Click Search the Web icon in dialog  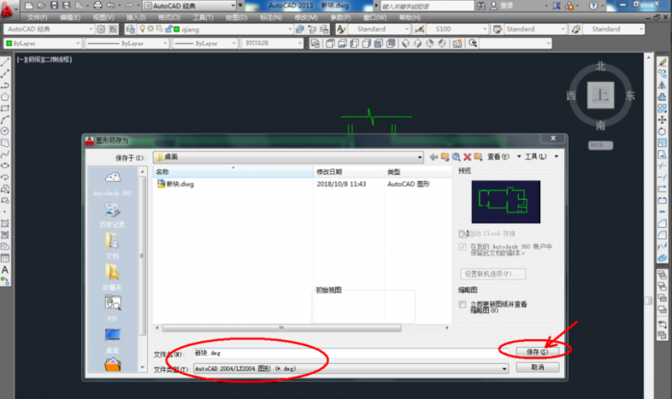coord(456,157)
